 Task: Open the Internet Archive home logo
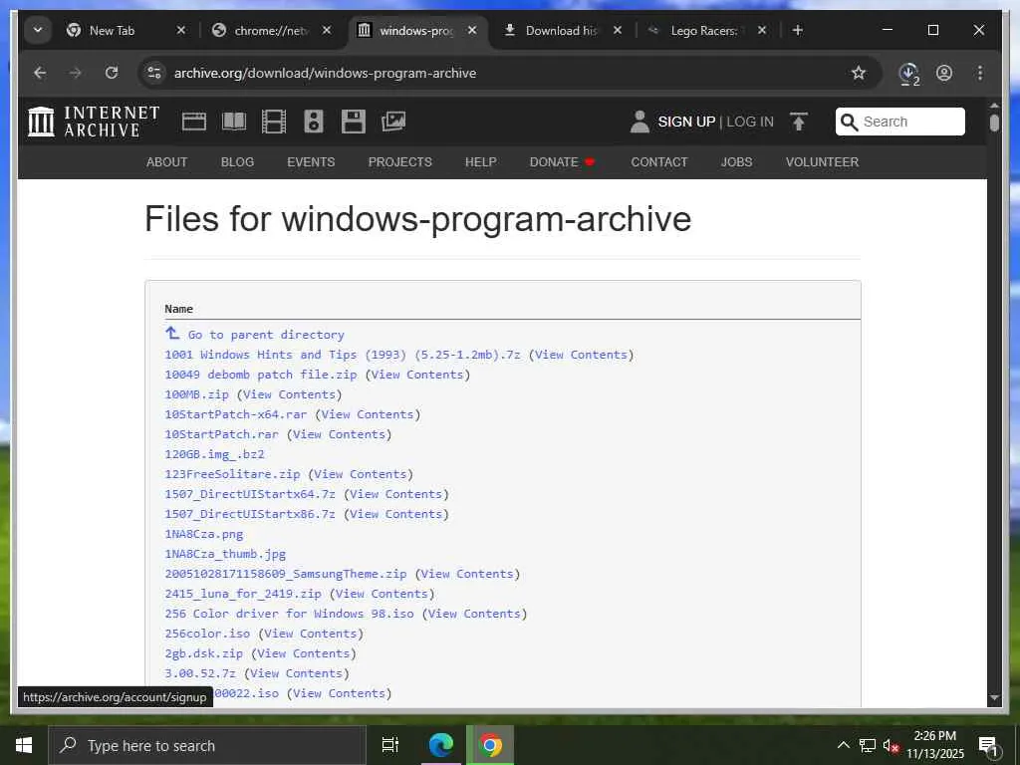[x=94, y=122]
